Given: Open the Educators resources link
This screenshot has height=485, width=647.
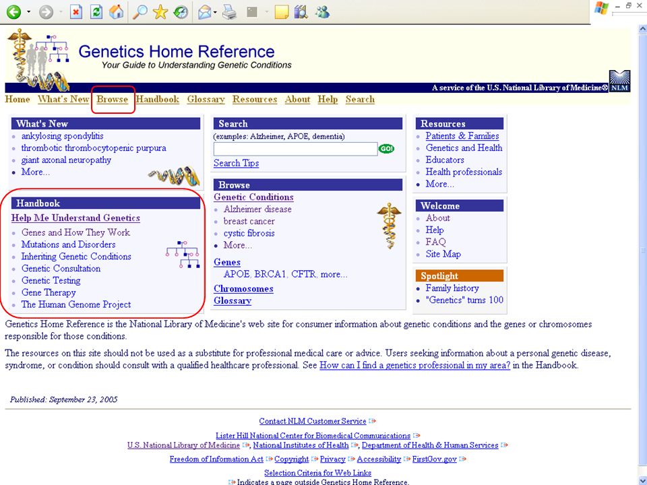Looking at the screenshot, I should point(445,160).
